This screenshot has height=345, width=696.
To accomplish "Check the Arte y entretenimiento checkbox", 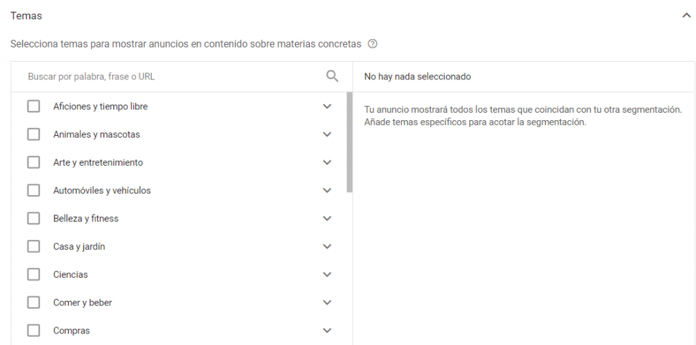I will click(33, 162).
